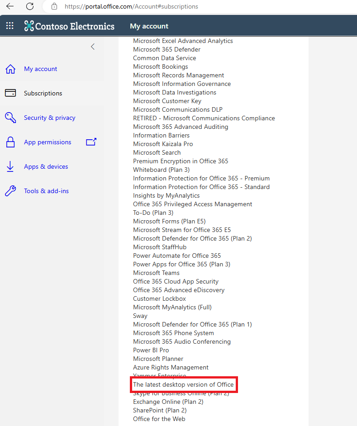Select 'Microsoft MyAnalytics (Full)' entry
The width and height of the screenshot is (357, 426).
(x=172, y=308)
